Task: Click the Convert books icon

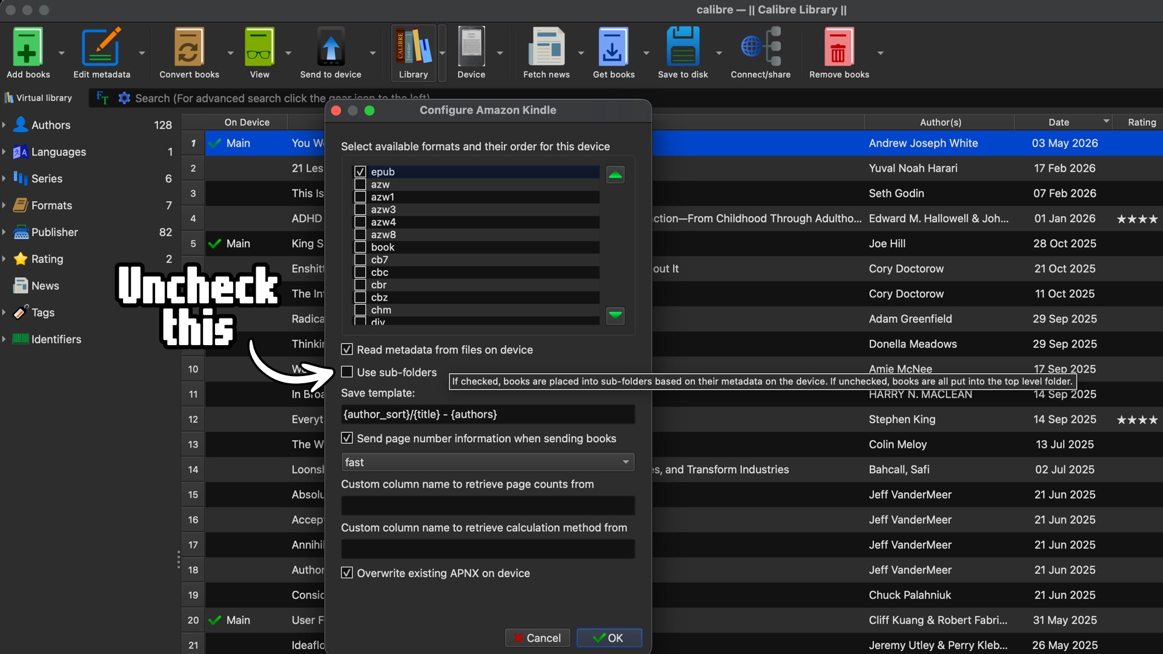Action: 189,47
